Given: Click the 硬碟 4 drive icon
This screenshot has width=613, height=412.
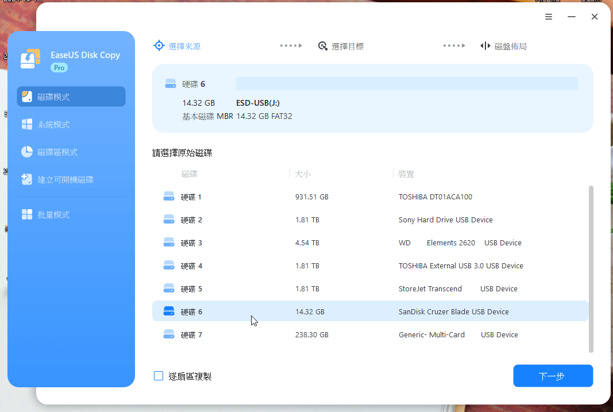Looking at the screenshot, I should [169, 265].
